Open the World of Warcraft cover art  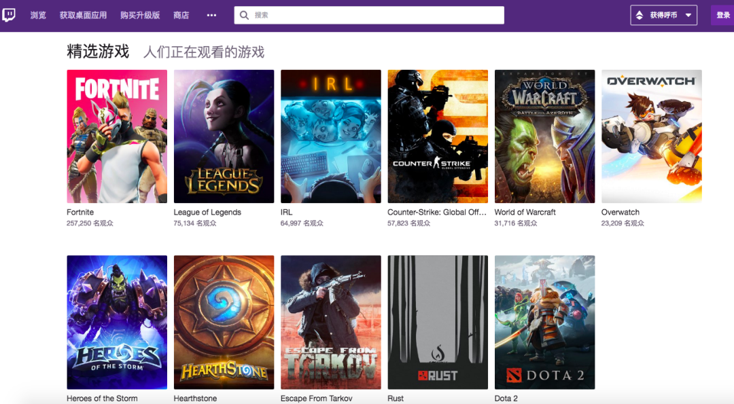(x=545, y=136)
